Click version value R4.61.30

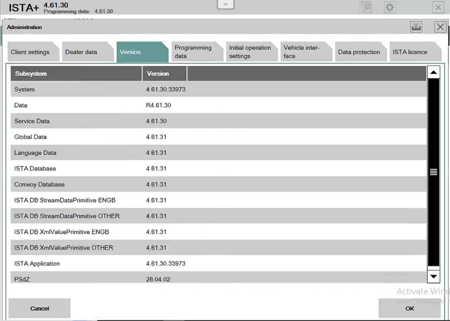pos(158,105)
